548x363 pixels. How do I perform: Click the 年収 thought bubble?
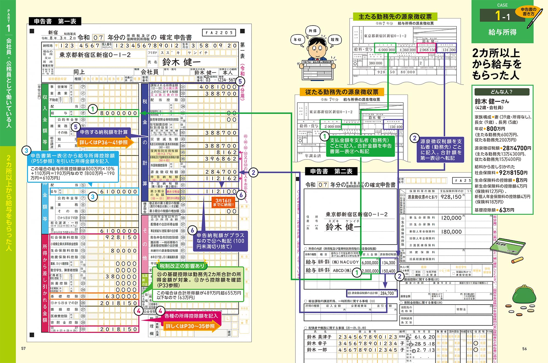[x=298, y=40]
